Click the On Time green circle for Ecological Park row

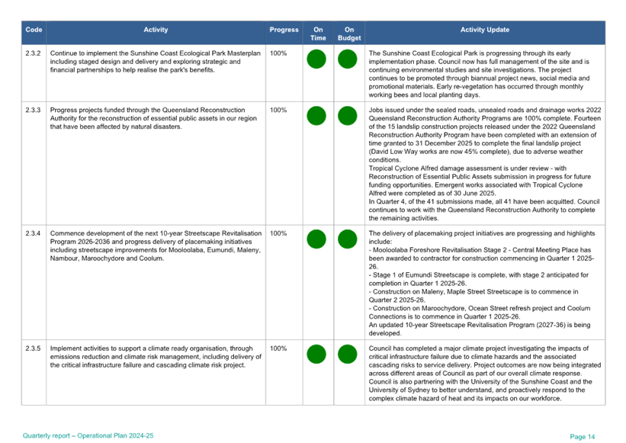coord(316,59)
